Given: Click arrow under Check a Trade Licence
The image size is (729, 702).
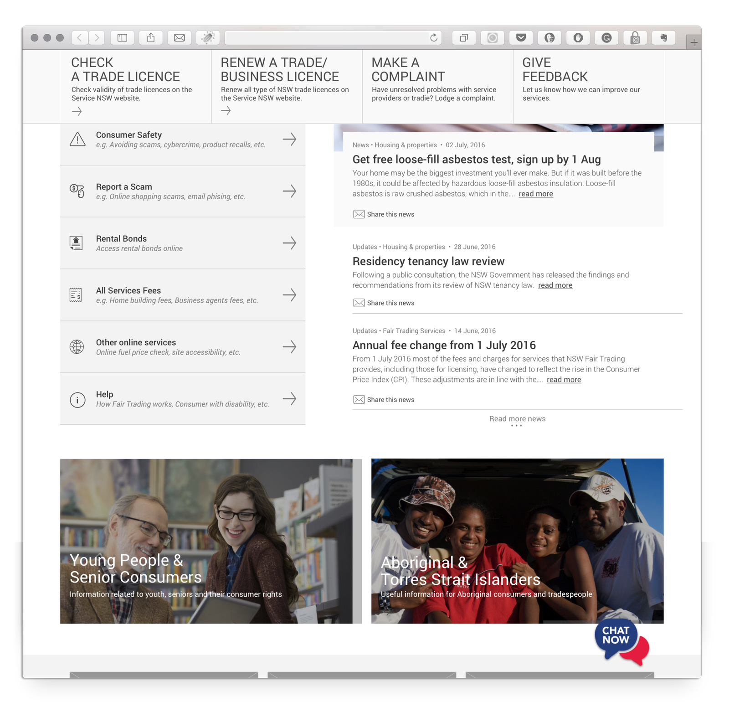Looking at the screenshot, I should click(77, 111).
